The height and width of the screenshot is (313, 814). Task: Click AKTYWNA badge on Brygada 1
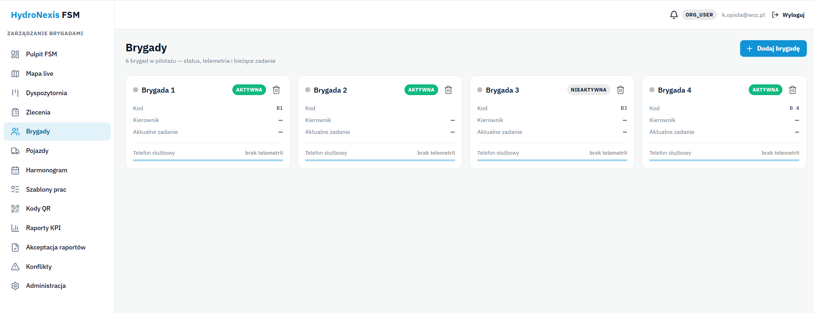pos(249,90)
